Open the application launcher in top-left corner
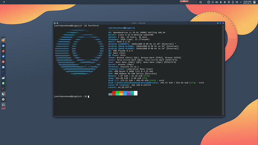This screenshot has height=145, width=258. tap(3, 2)
